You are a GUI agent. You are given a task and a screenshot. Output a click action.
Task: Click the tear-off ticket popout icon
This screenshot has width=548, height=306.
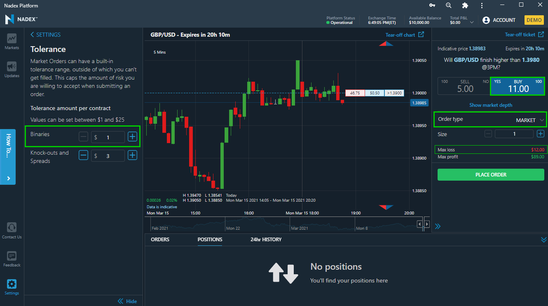(x=541, y=35)
